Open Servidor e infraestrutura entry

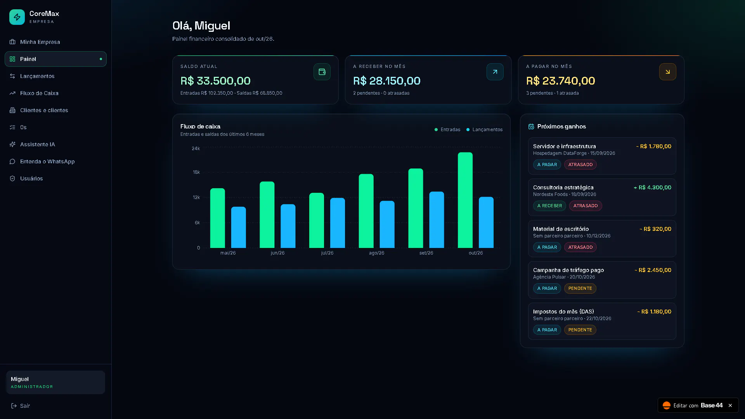pos(602,156)
